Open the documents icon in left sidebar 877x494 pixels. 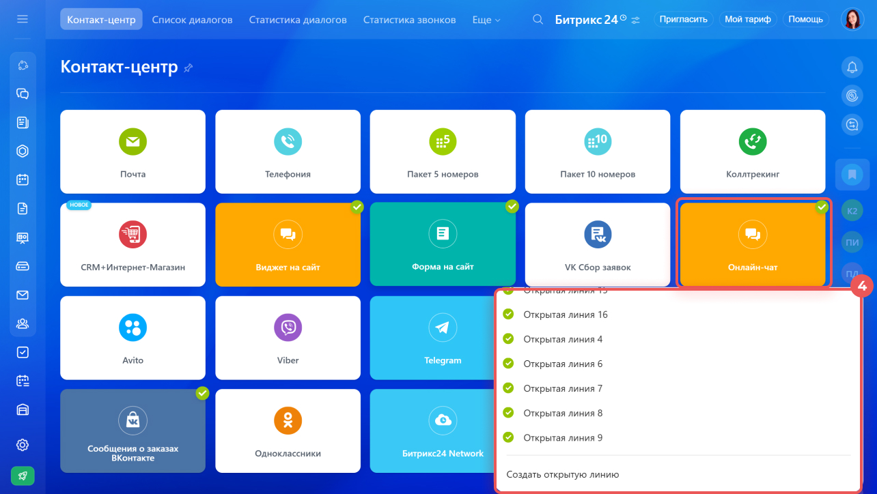point(23,209)
